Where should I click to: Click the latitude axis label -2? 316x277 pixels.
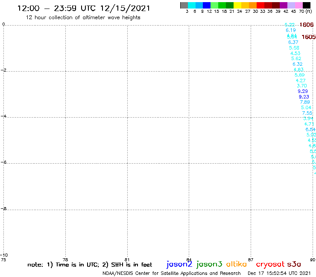coord(3,70)
